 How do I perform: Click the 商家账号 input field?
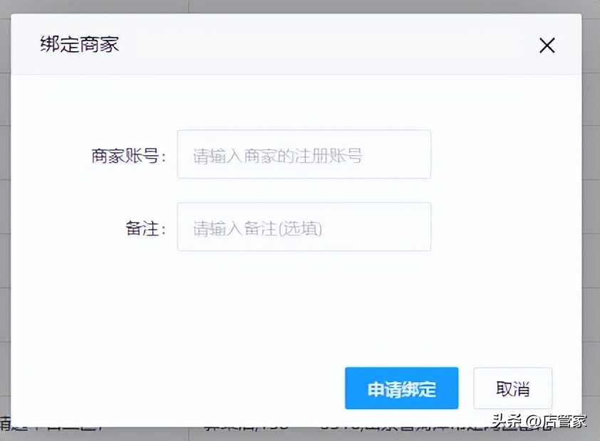pos(304,154)
